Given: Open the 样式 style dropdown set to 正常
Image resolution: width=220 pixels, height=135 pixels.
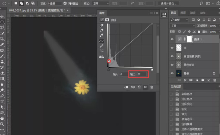Looking at the screenshot, I should [101, 3].
